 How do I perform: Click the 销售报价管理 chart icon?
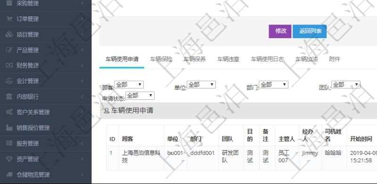(x=9, y=128)
